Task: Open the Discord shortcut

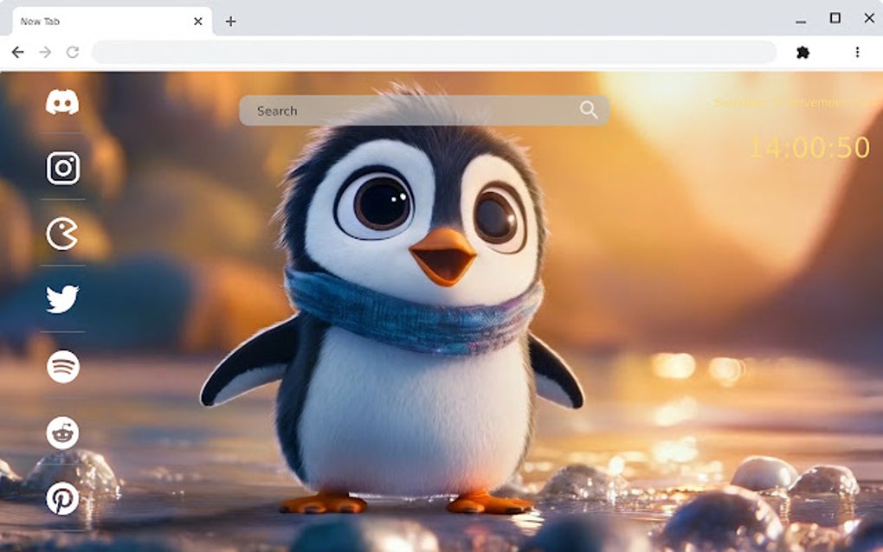Action: pos(61,102)
